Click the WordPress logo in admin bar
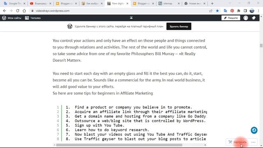The height and width of the screenshot is (148, 263). click(x=4, y=18)
